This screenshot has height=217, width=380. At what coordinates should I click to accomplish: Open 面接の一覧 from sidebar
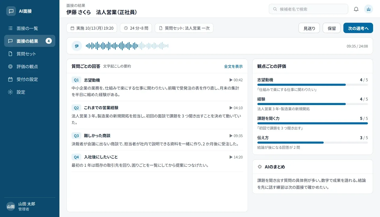[x=30, y=28]
